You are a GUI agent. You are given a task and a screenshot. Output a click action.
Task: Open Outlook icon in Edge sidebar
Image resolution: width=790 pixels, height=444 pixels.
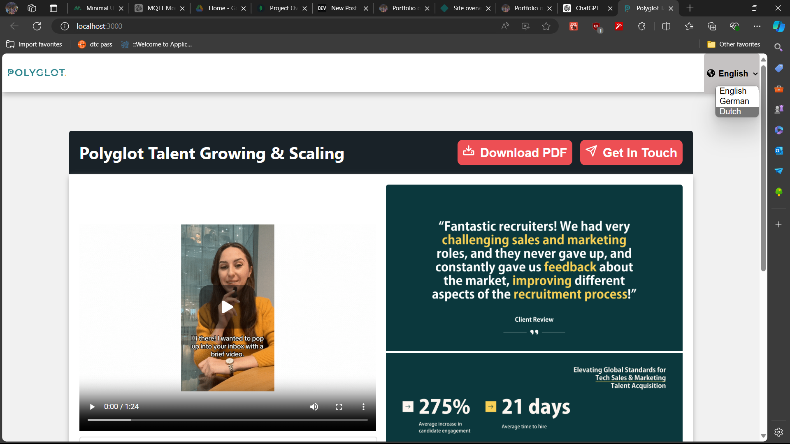(x=778, y=150)
